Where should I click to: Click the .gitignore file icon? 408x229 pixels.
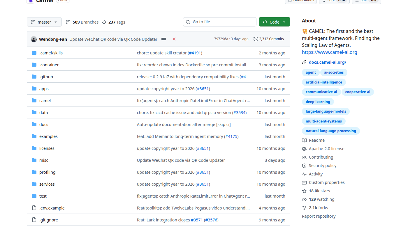pos(34,220)
